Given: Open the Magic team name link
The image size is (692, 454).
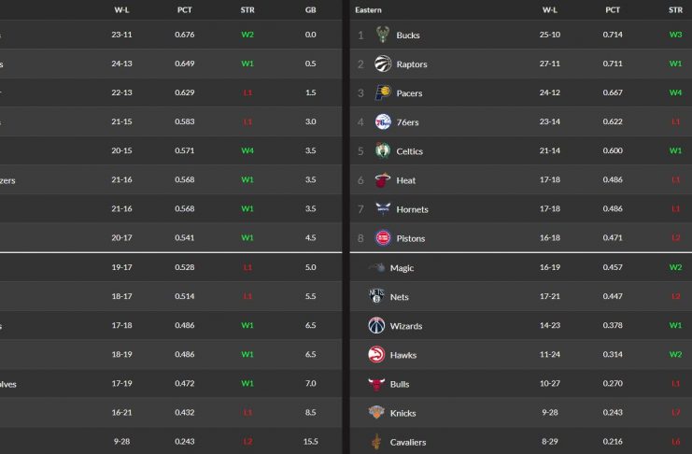Looking at the screenshot, I should [402, 268].
